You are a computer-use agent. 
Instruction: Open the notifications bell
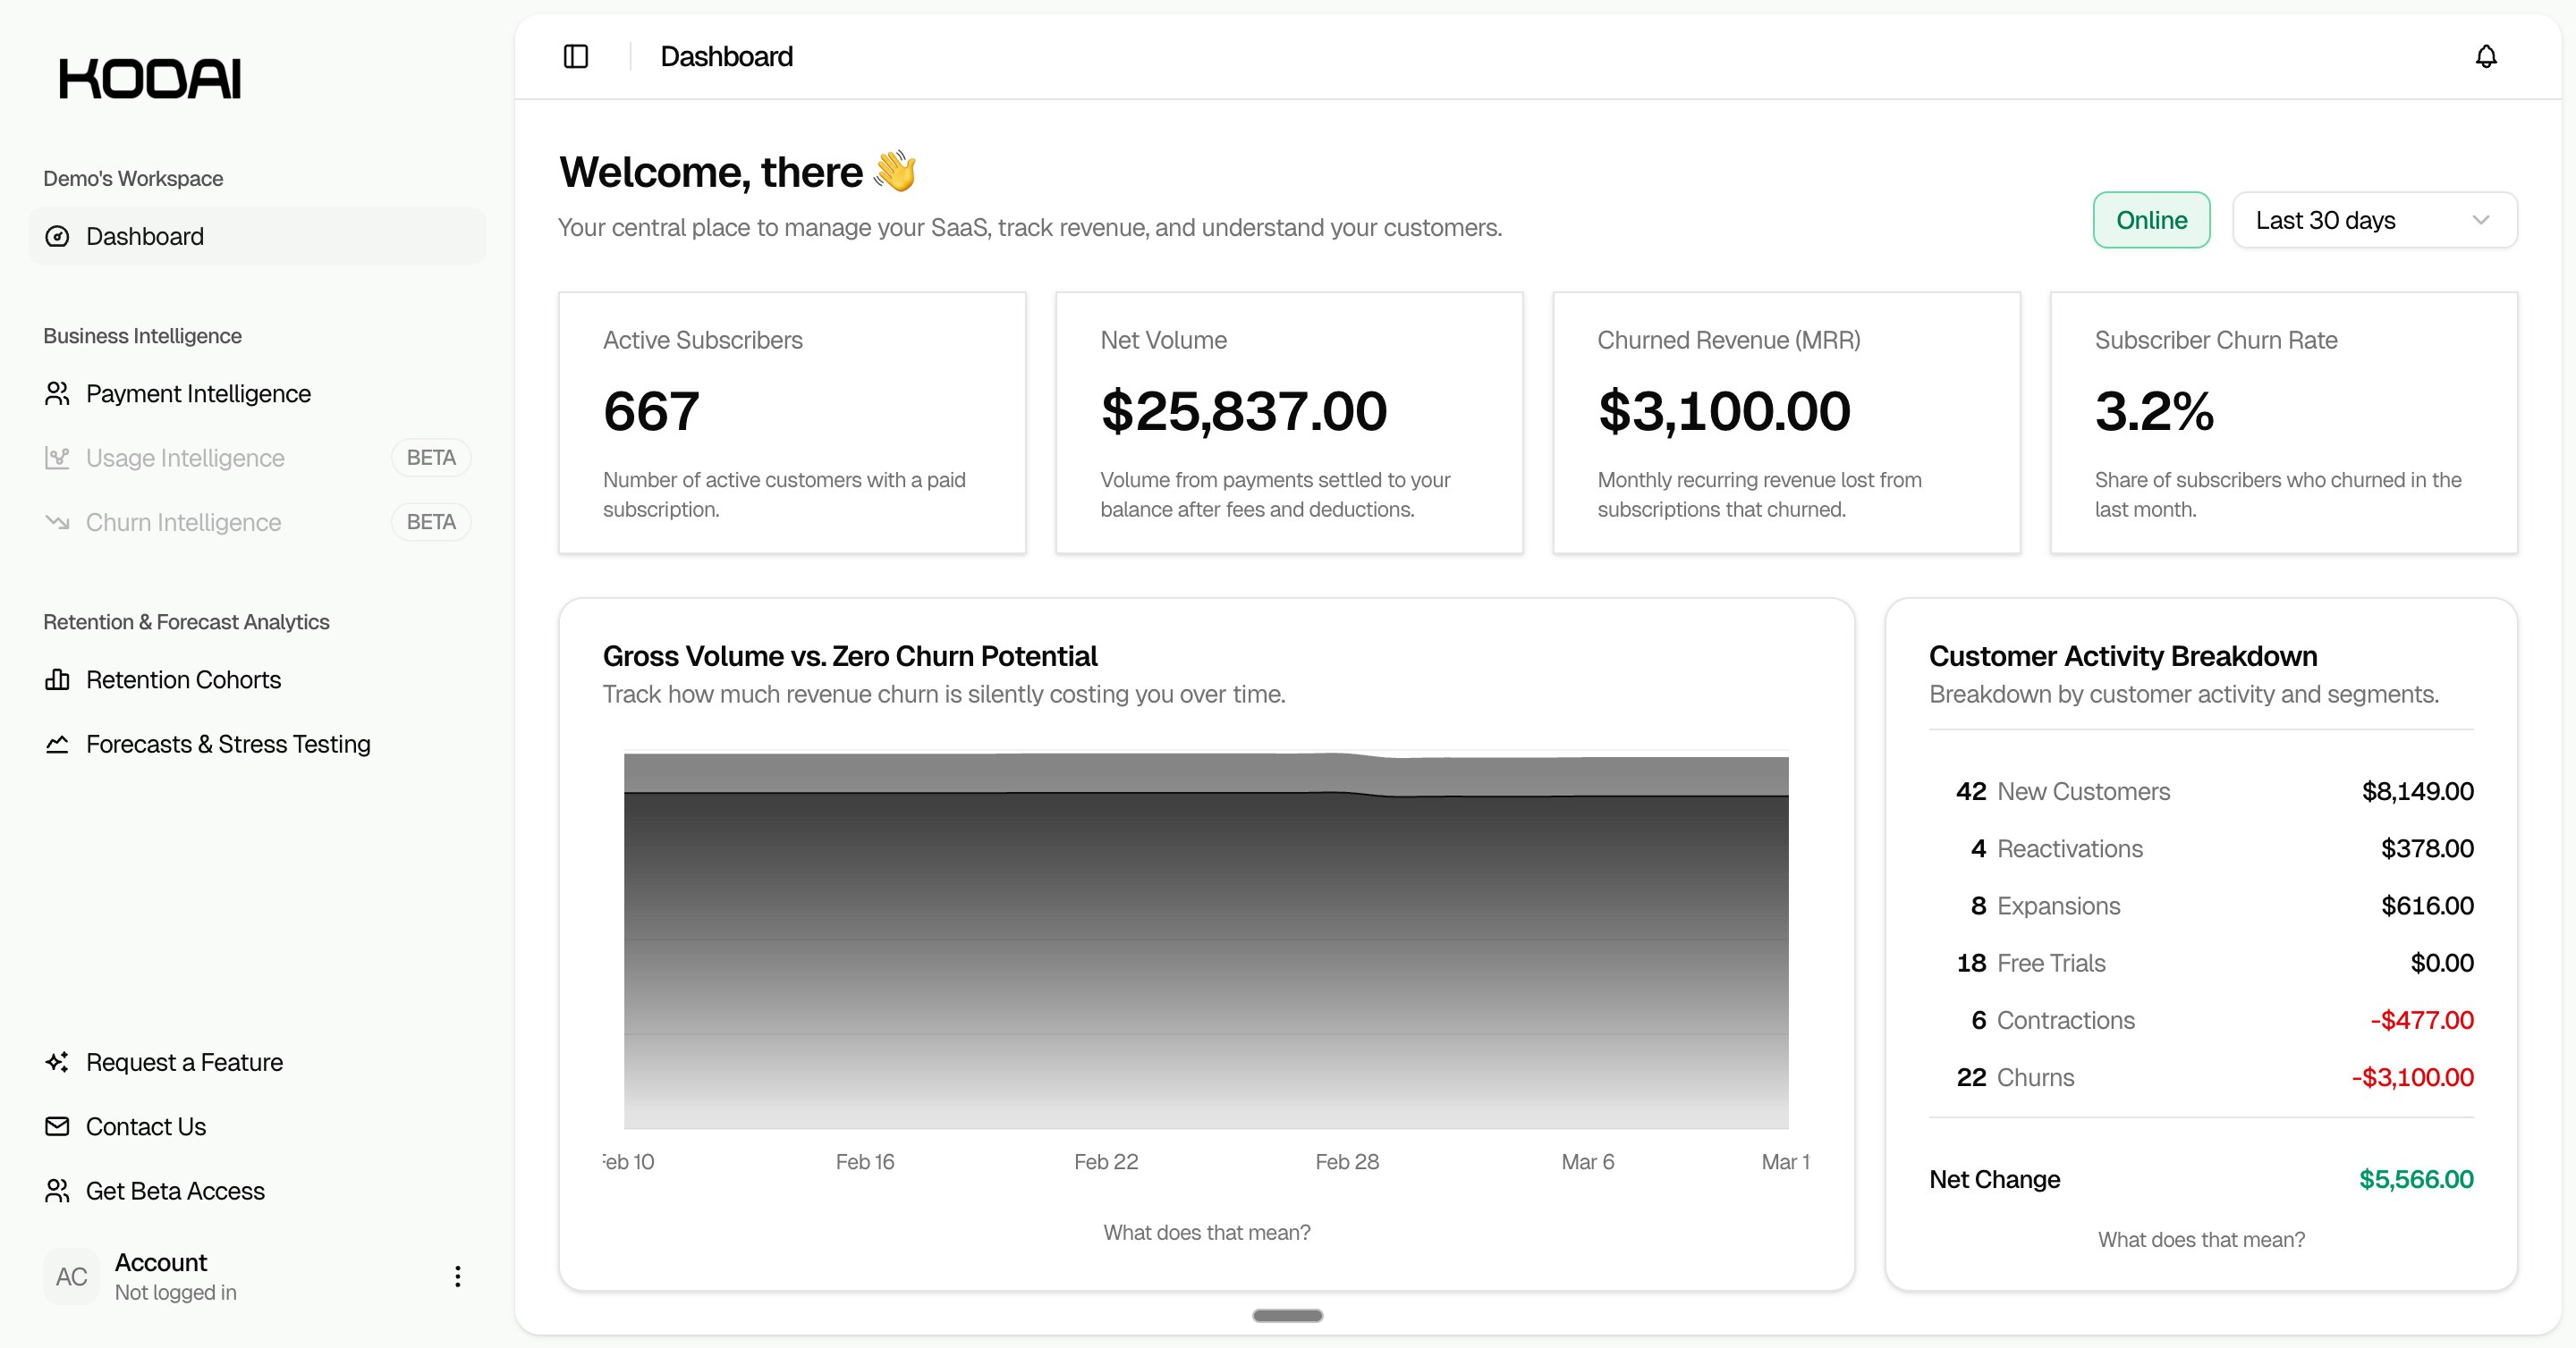pos(2486,57)
